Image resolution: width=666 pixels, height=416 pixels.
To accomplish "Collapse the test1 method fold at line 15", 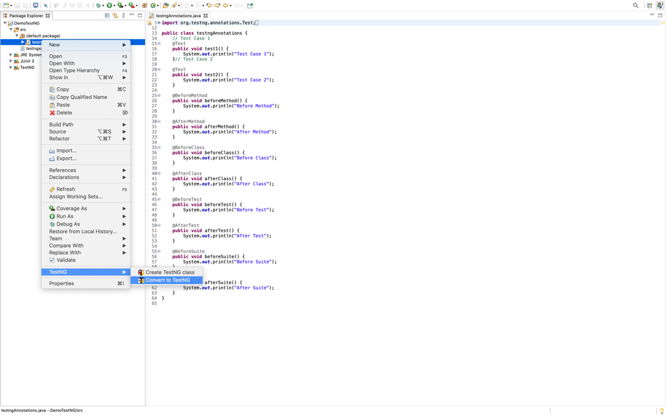I will [159, 43].
